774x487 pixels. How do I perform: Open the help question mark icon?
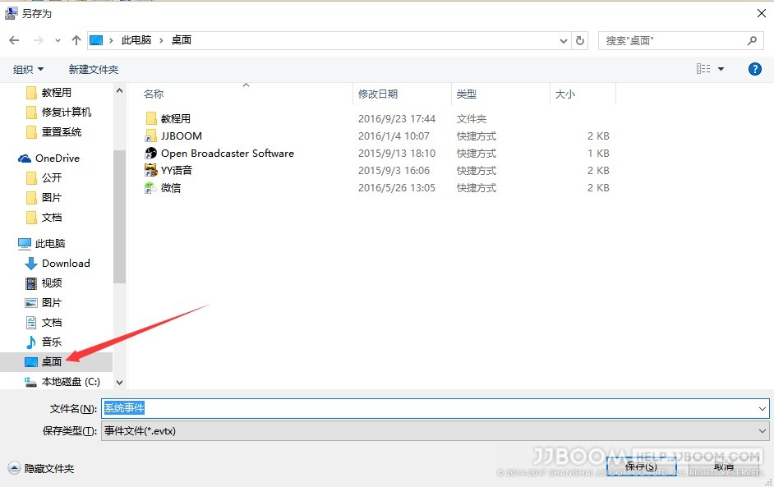(754, 70)
